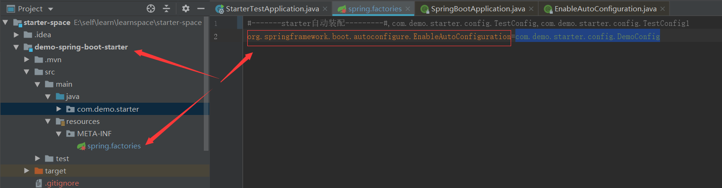Image resolution: width=722 pixels, height=188 pixels.
Task: Expand the target folder
Action: point(27,171)
